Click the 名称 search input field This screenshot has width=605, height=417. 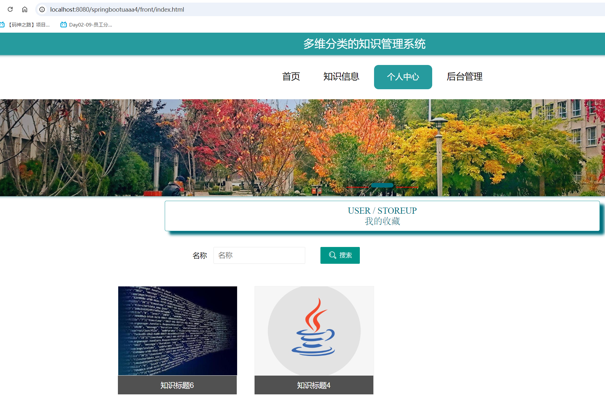coord(259,255)
